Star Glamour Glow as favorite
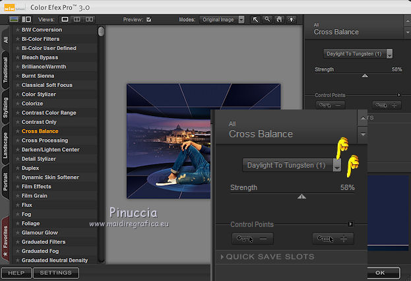Screen dimensions: 411x281 point(18,232)
